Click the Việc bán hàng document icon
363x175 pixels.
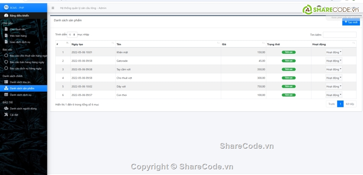point(6,35)
